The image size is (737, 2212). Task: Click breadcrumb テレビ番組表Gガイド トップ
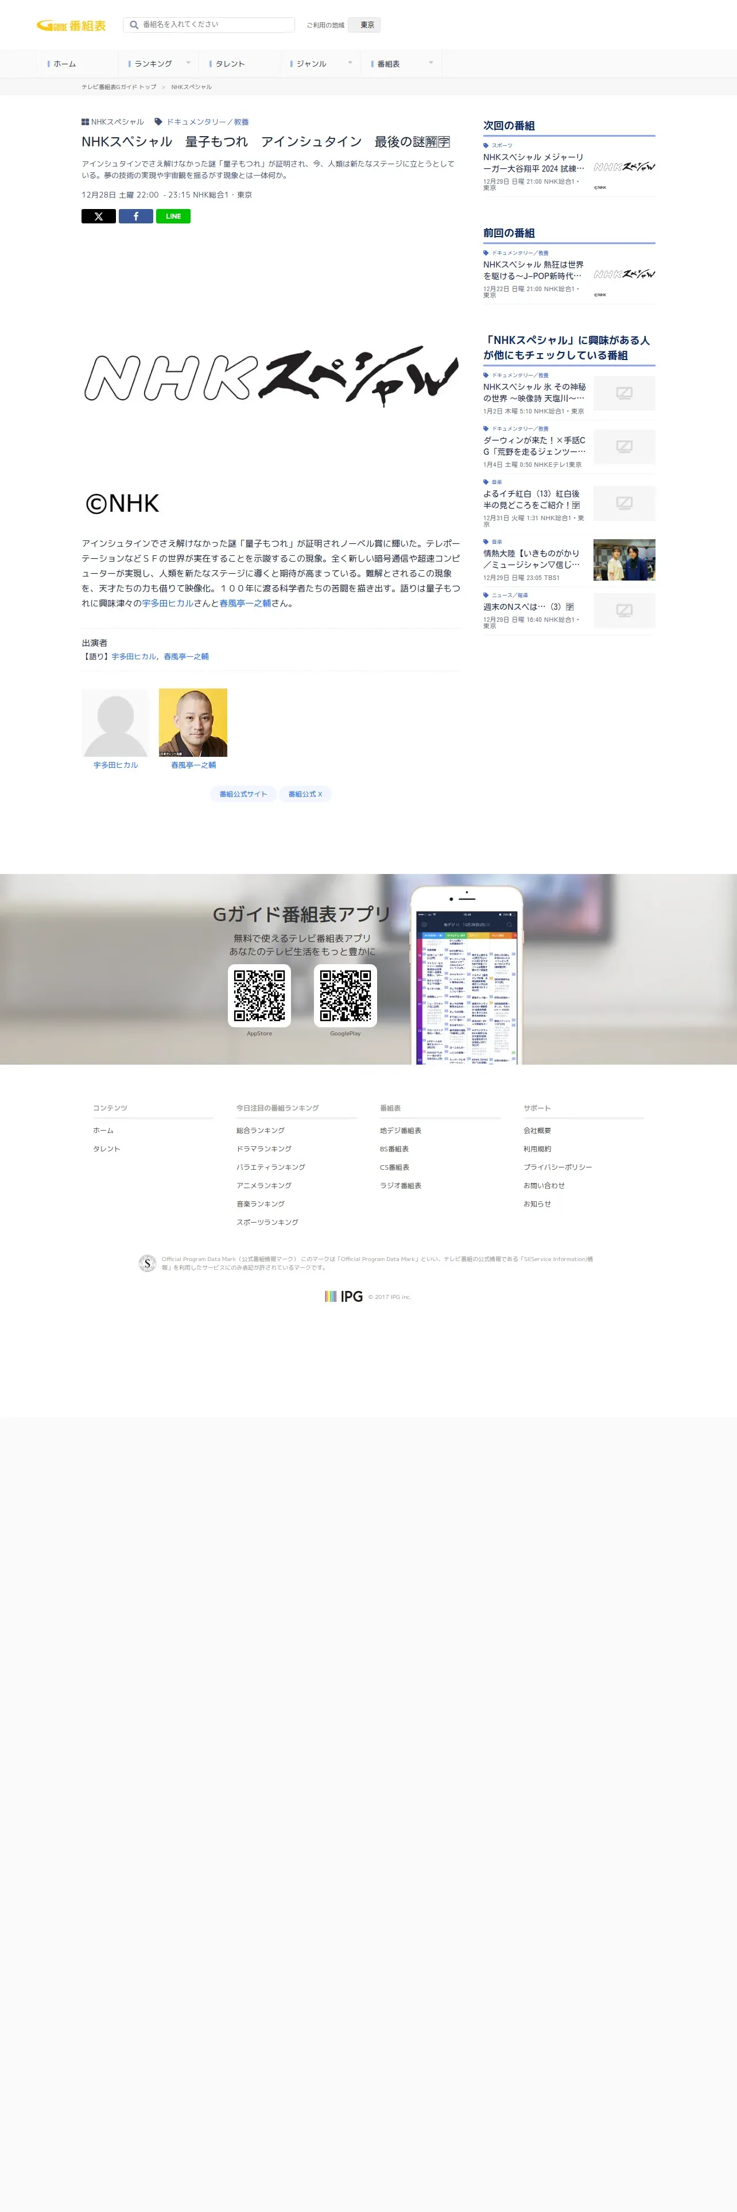click(x=118, y=87)
